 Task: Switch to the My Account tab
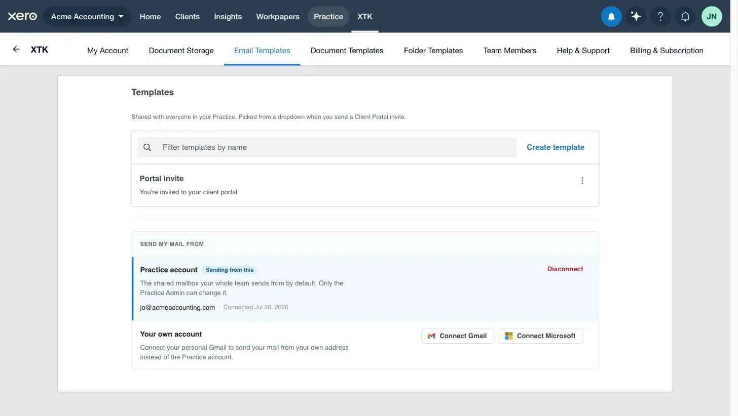(107, 50)
